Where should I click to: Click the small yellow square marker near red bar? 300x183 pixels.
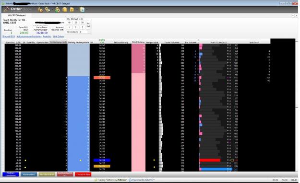232,160
